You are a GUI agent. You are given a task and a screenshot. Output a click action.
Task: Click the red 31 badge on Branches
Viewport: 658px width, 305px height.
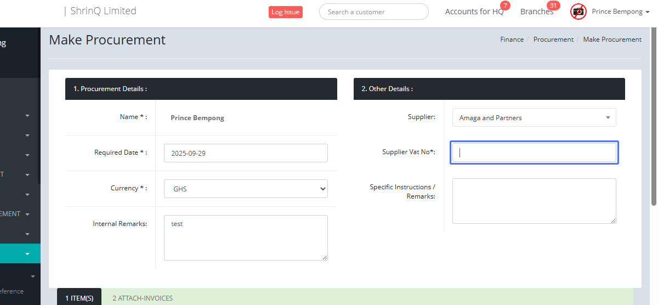click(x=553, y=5)
